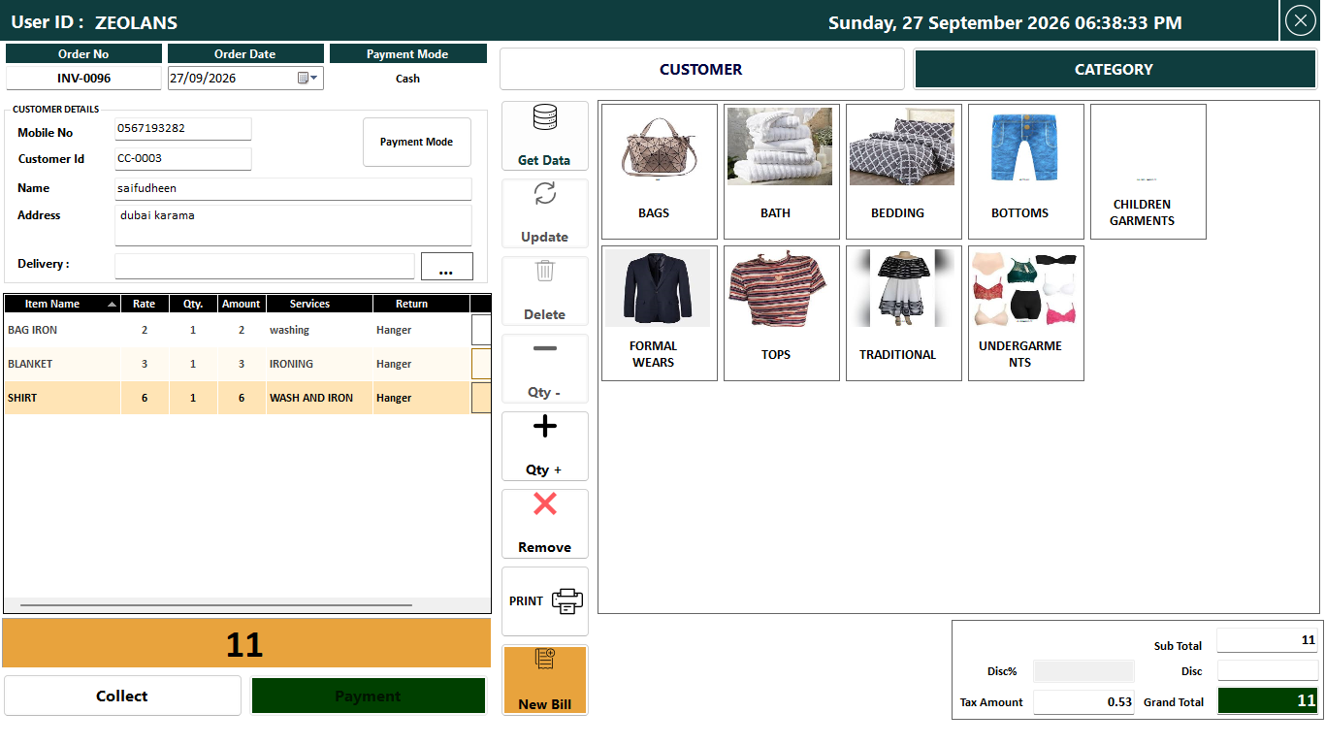Switch to the CUSTOMER tab
1325x745 pixels.
pos(702,70)
